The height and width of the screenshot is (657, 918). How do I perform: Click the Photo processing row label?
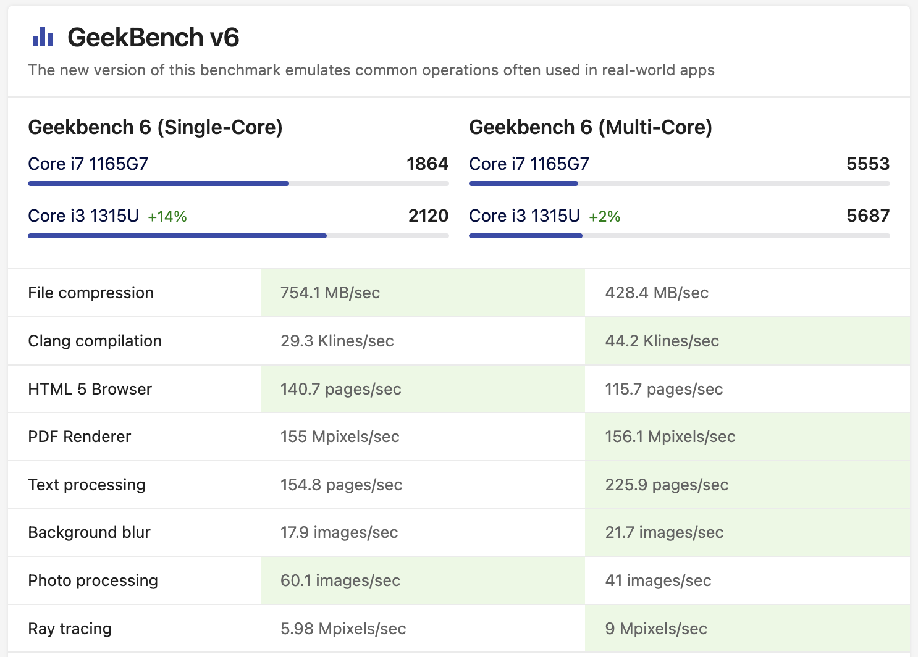pyautogui.click(x=93, y=580)
